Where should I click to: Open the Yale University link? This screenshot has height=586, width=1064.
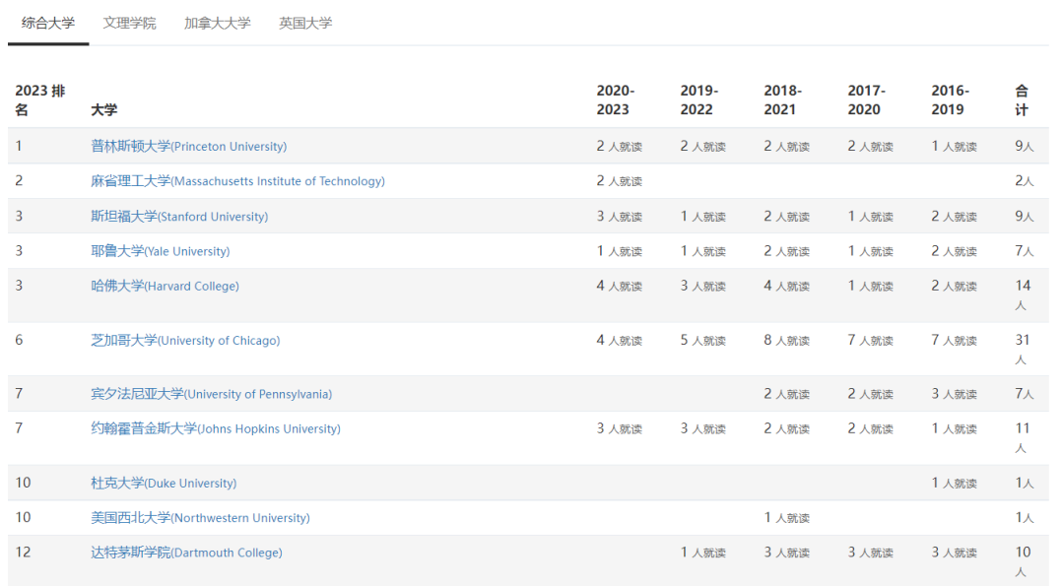click(x=161, y=251)
